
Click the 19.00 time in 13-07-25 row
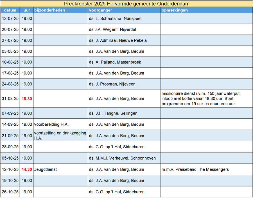point(27,19)
